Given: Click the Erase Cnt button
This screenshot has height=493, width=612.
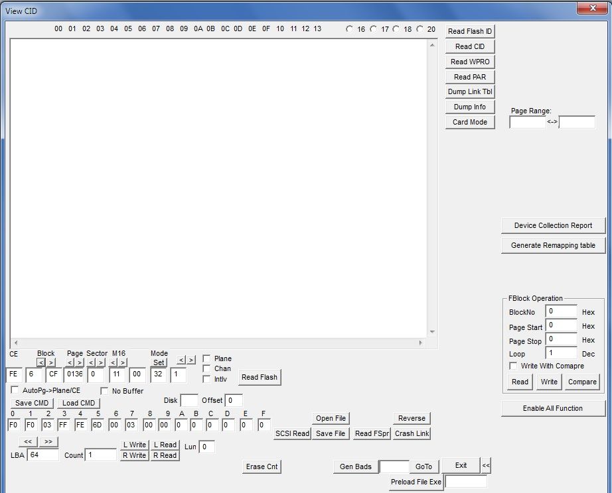Looking at the screenshot, I should coord(262,466).
